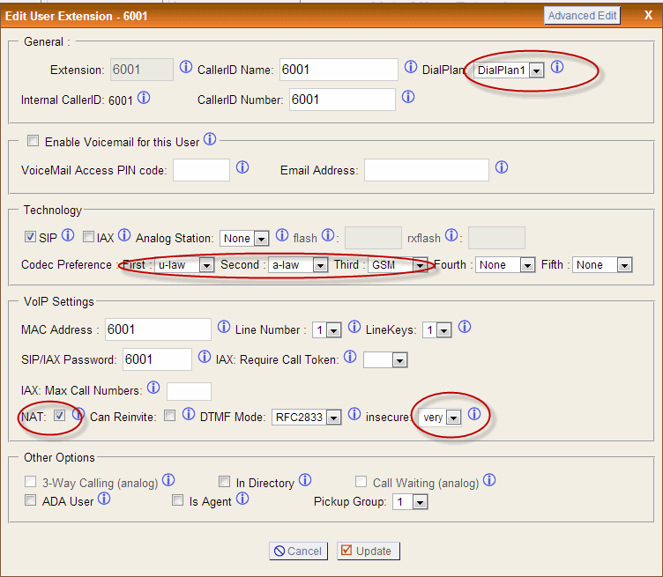
Task: Click info icon after SIP/IAX Password field
Action: click(x=205, y=357)
